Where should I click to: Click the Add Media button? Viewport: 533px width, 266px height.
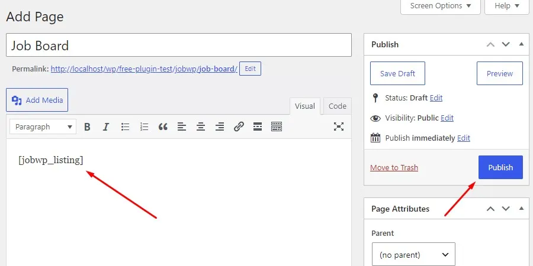37,100
